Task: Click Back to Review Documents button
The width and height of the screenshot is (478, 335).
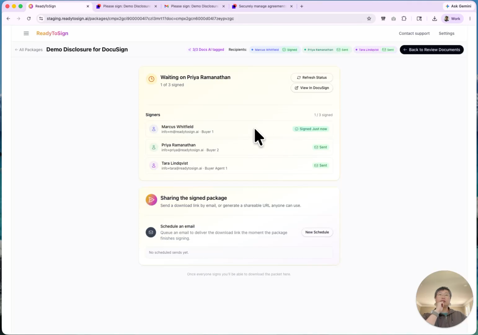Action: 432,50
